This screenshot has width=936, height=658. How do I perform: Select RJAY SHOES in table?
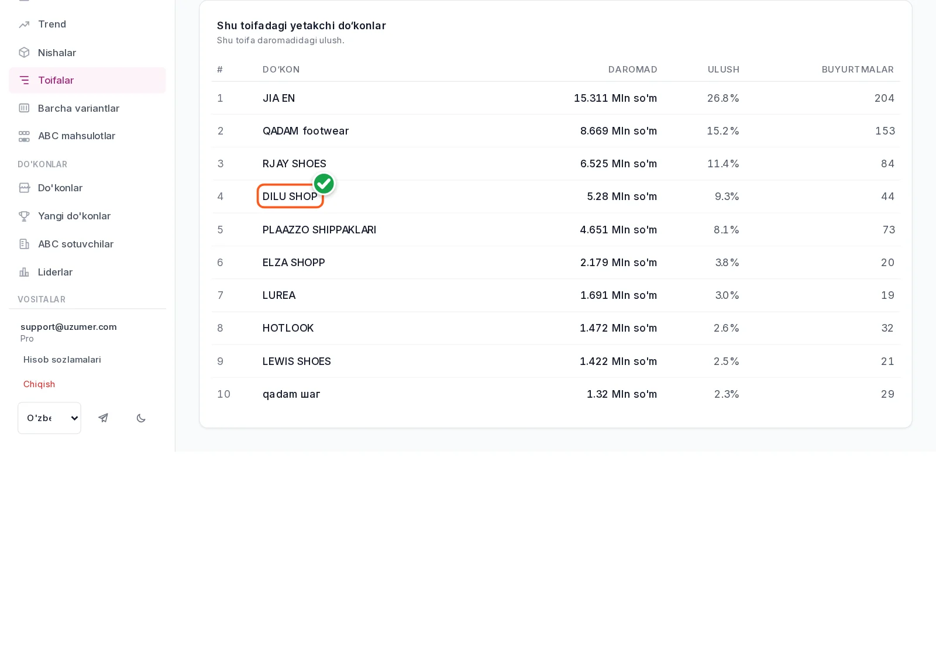pyautogui.click(x=294, y=164)
